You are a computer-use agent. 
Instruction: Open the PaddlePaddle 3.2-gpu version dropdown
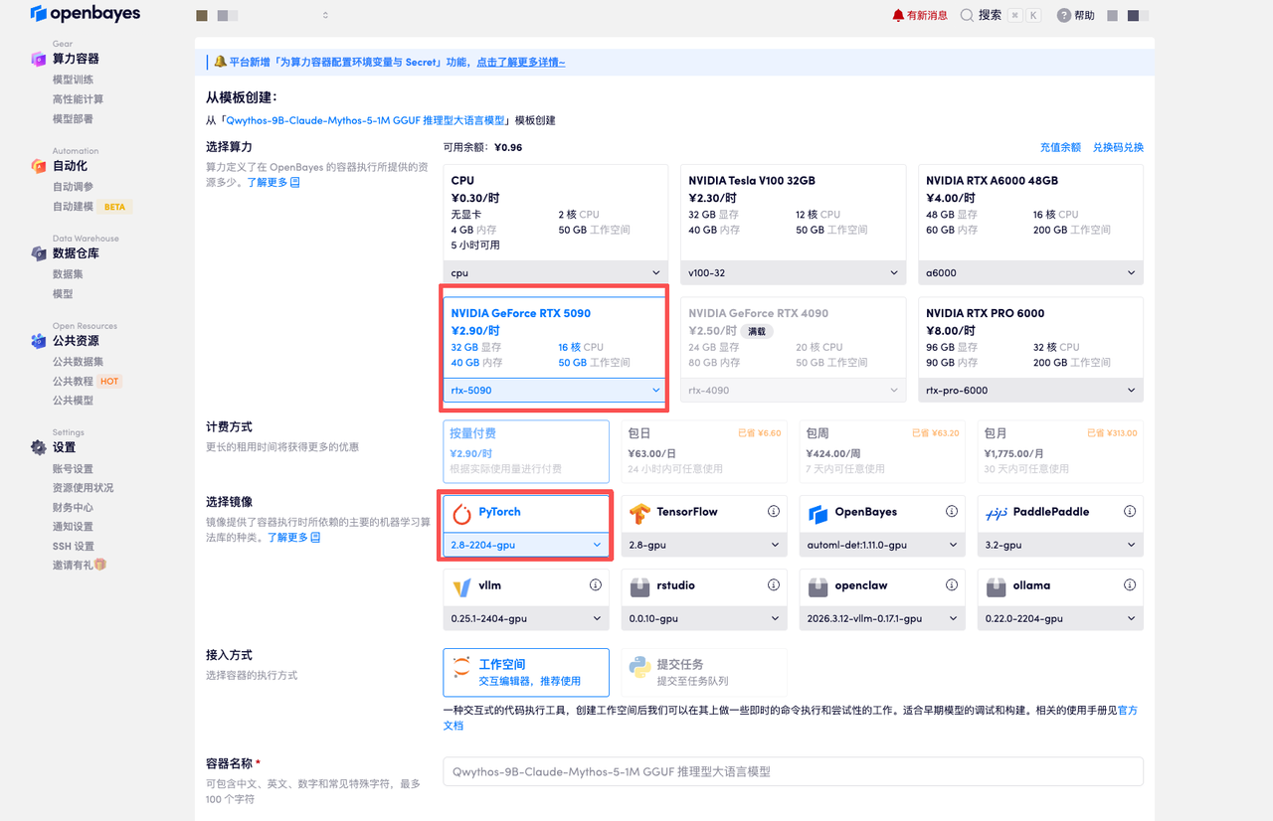tap(1060, 545)
